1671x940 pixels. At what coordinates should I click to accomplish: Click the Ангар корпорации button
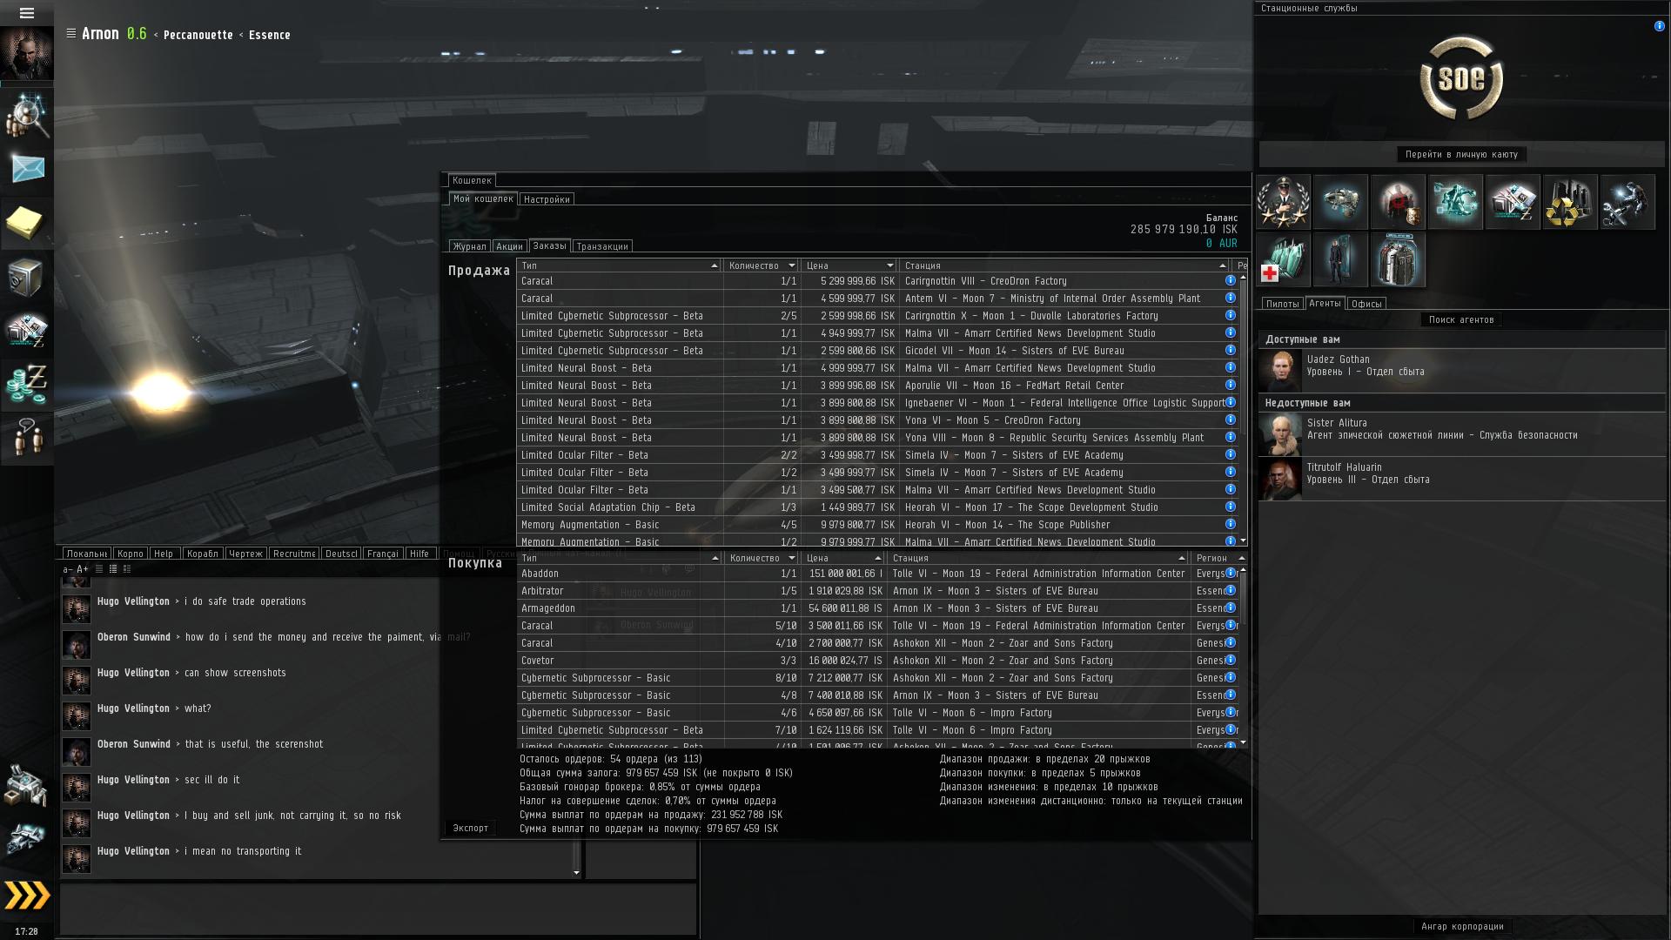[1462, 926]
